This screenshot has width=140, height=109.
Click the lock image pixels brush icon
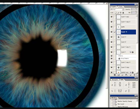point(118,13)
